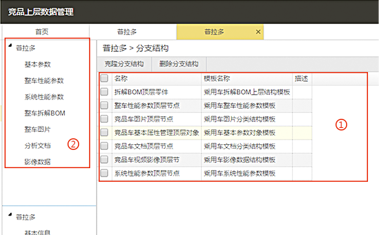Open 整车拆解BOM in the tree
379x235 pixels.
pyautogui.click(x=45, y=113)
